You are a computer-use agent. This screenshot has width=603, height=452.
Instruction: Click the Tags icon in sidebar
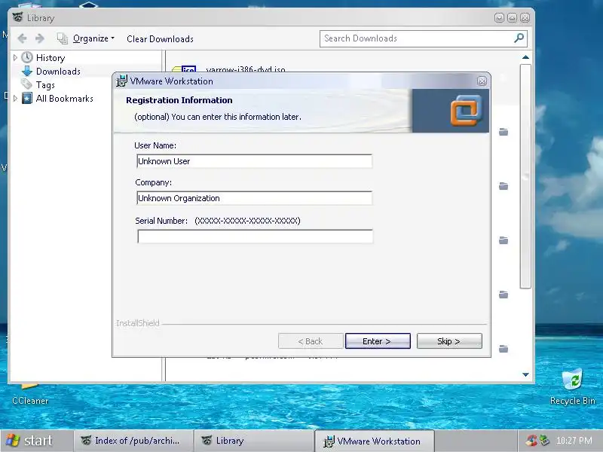26,84
